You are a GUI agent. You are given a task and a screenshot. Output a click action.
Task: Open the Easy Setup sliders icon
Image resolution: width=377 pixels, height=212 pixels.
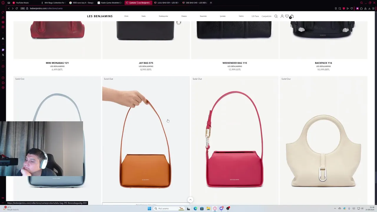point(373,9)
